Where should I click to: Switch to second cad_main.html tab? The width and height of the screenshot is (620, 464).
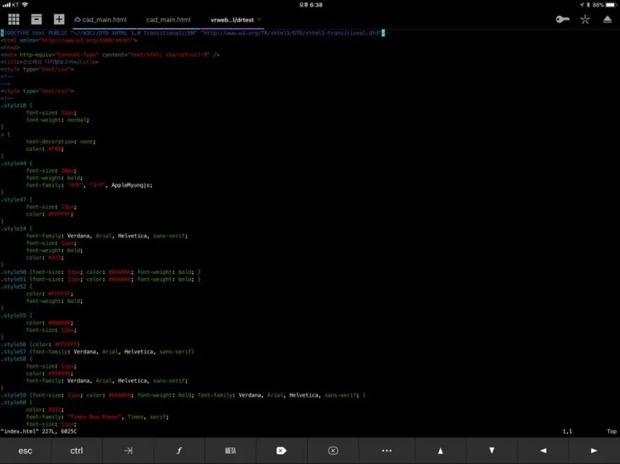tap(168, 20)
